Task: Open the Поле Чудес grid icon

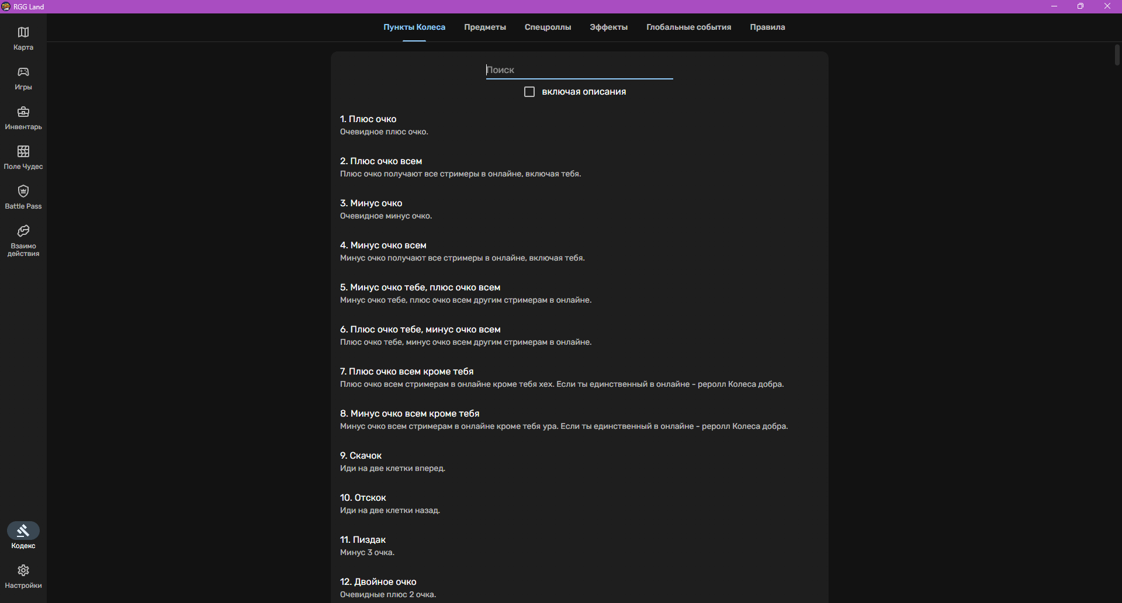Action: point(23,151)
